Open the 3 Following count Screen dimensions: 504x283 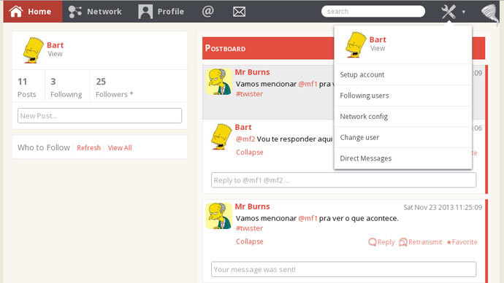click(x=66, y=88)
